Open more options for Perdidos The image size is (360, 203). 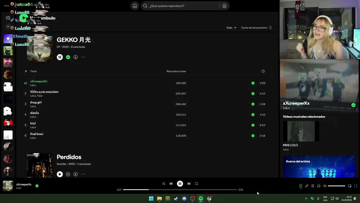click(83, 174)
